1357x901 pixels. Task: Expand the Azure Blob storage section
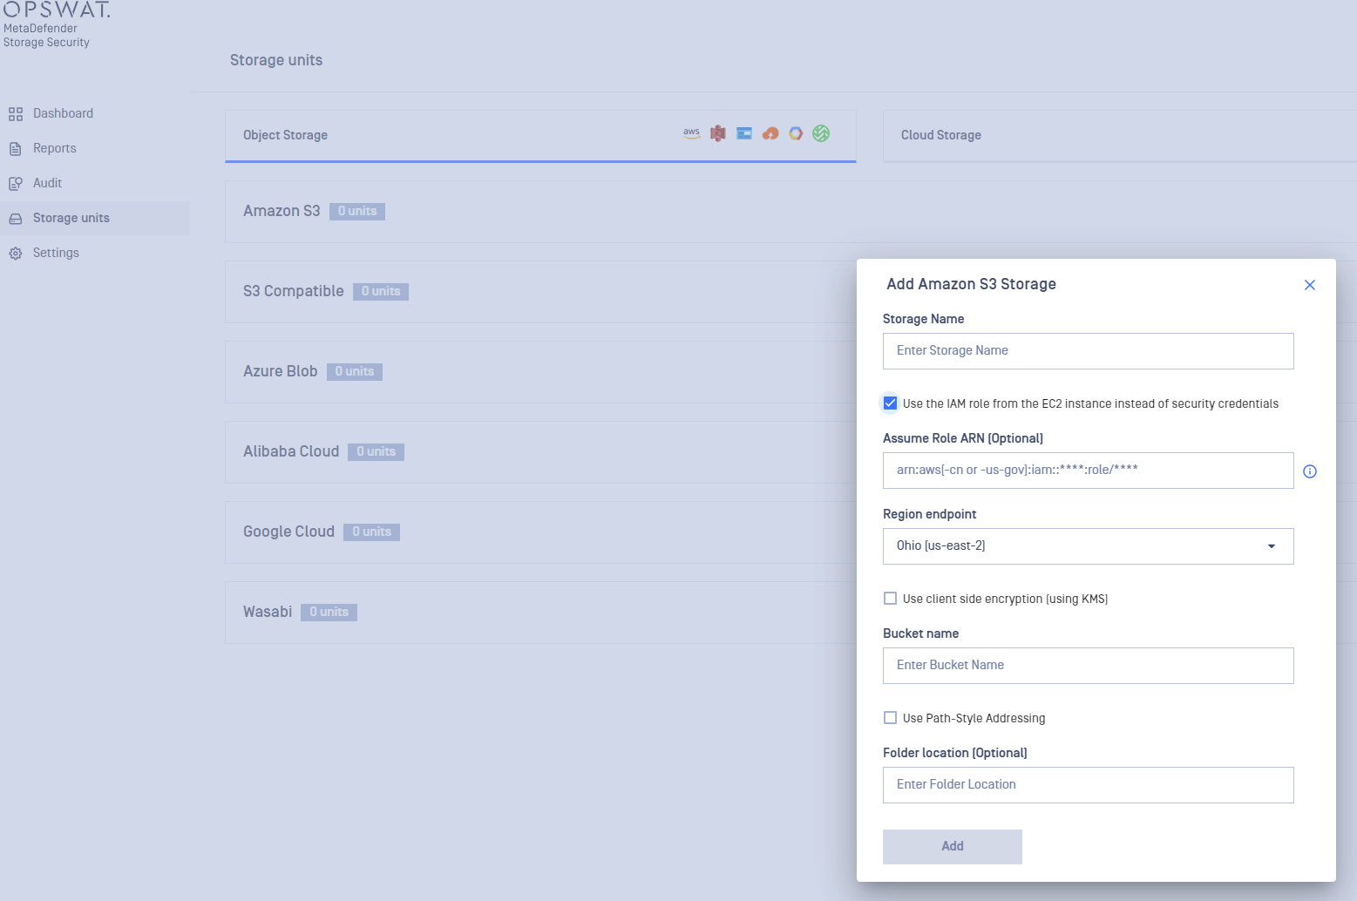[540, 372]
